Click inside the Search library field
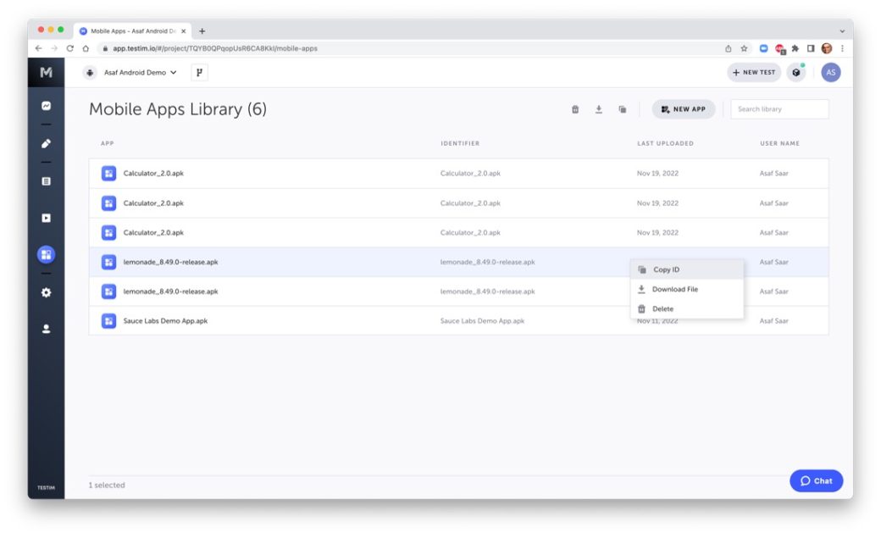Screen dimensions: 881x538 778,108
